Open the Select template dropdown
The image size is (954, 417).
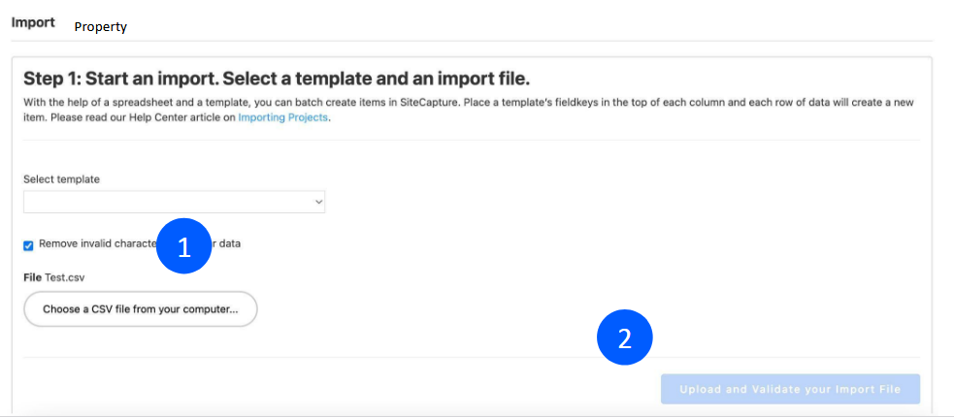(174, 202)
